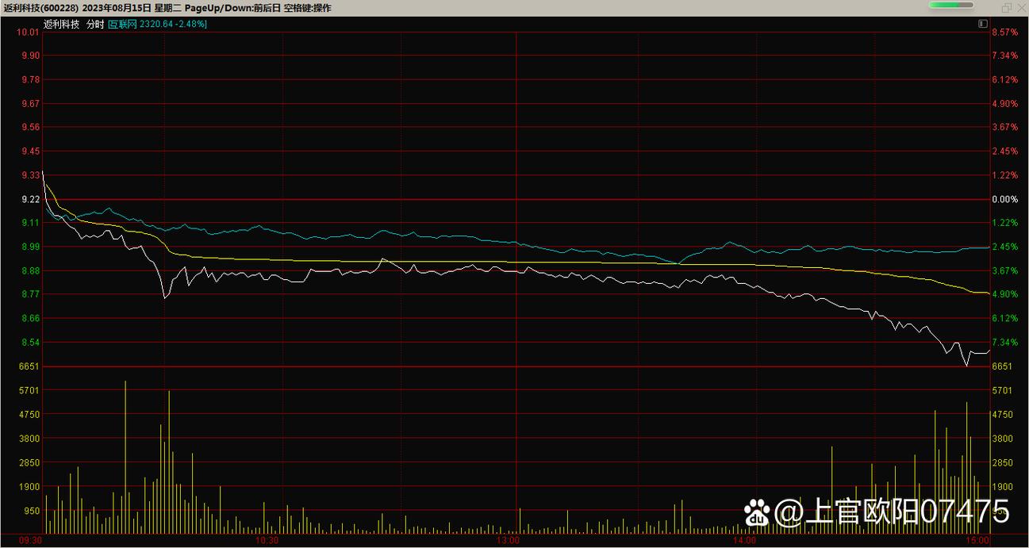Select the 分时 intraday chart label
This screenshot has width=1029, height=548.
[94, 25]
